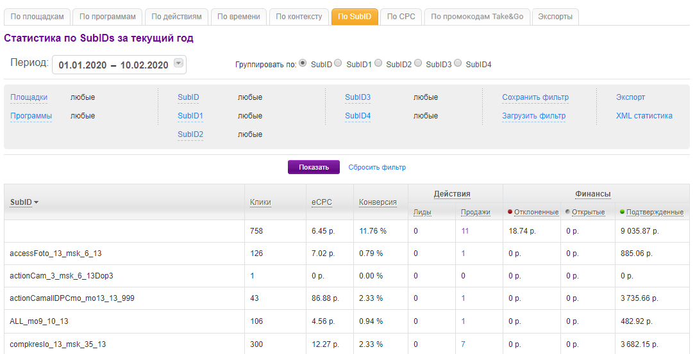Select the SubID2 grouping radio button
The height and width of the screenshot is (354, 695).
pyautogui.click(x=378, y=63)
